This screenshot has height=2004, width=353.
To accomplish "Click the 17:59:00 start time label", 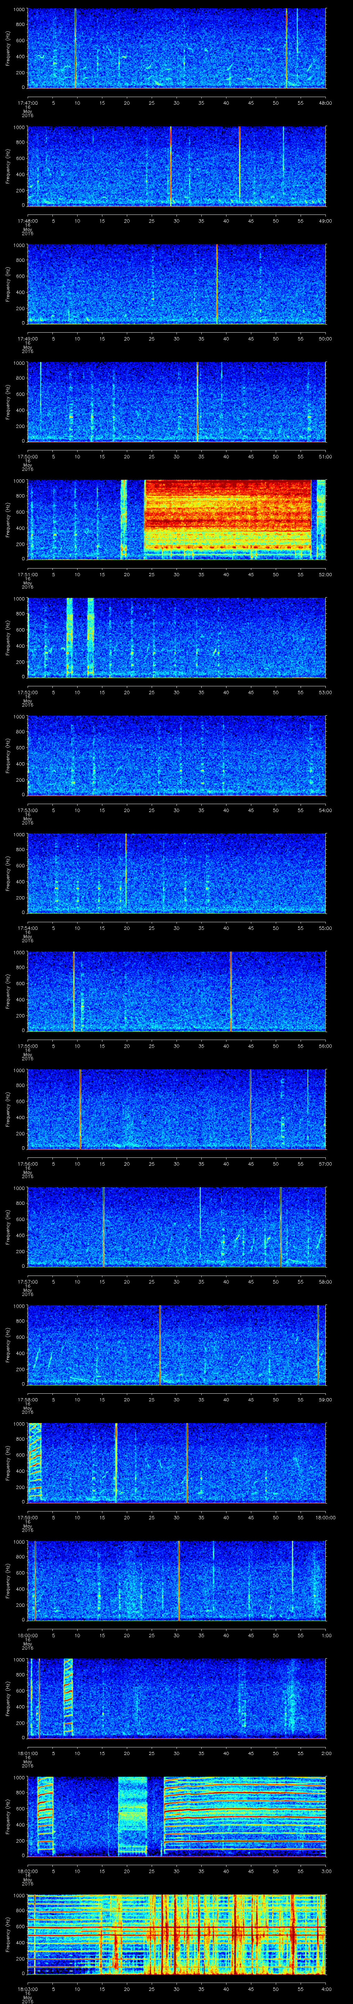I will point(27,1517).
